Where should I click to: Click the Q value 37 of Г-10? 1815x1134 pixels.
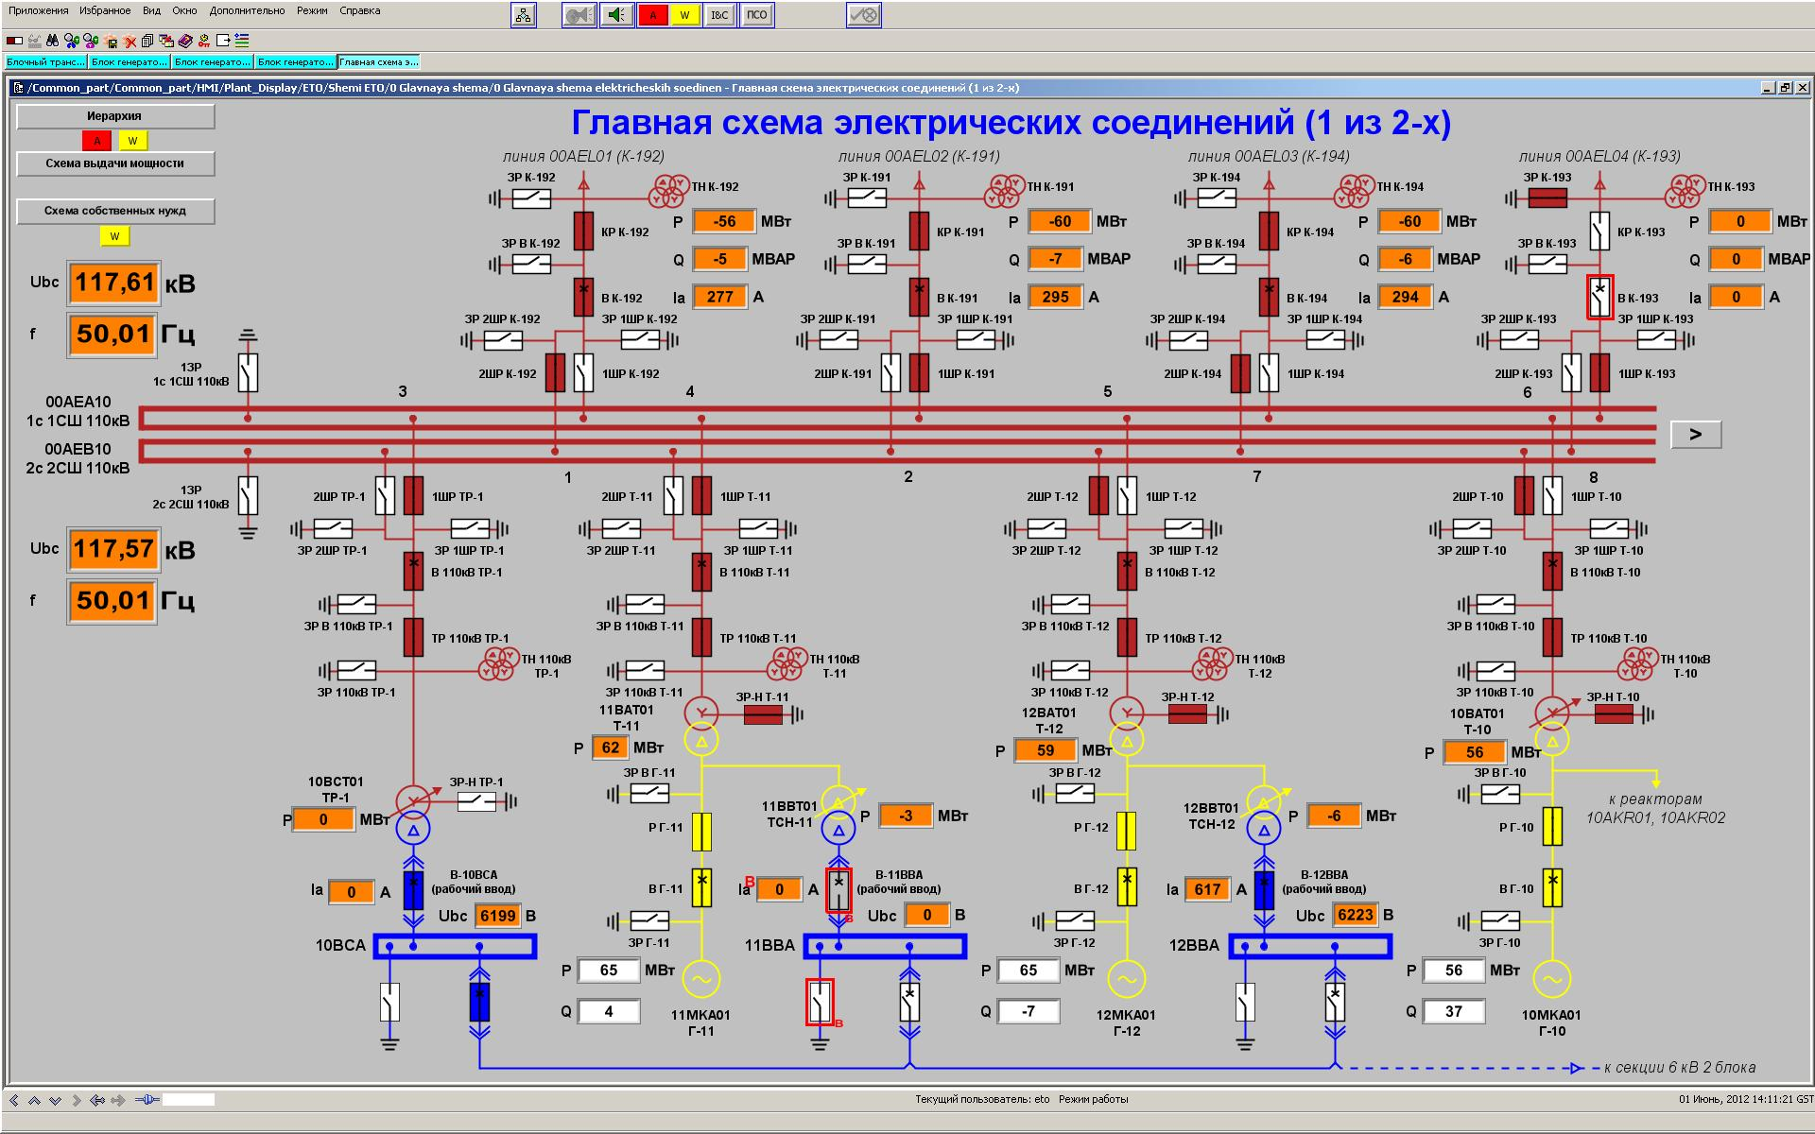pyautogui.click(x=1454, y=1011)
